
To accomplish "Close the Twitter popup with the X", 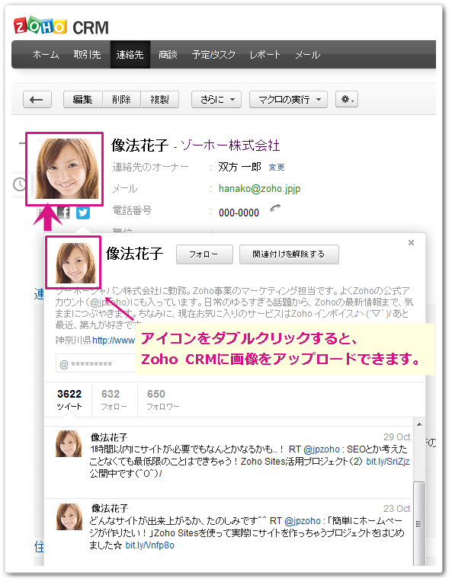I will tap(411, 243).
